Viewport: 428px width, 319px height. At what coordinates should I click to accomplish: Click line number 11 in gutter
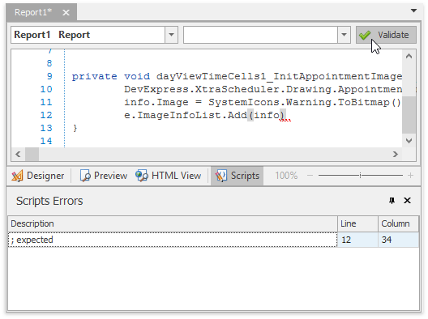point(46,102)
